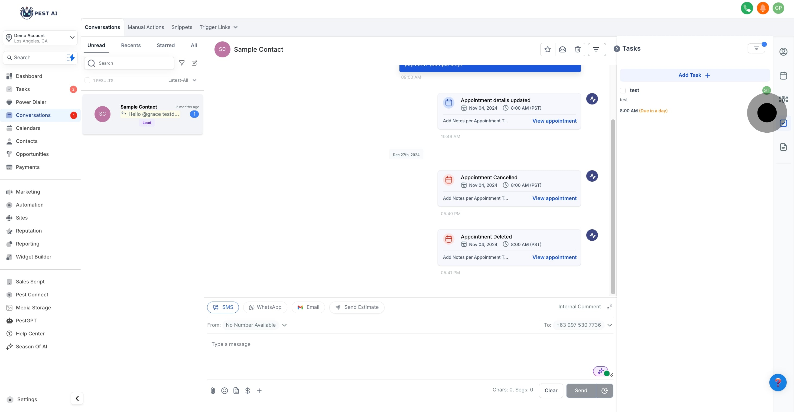Screen dimensions: 794x412
Task: Open the From number dropdown
Action: pos(284,325)
